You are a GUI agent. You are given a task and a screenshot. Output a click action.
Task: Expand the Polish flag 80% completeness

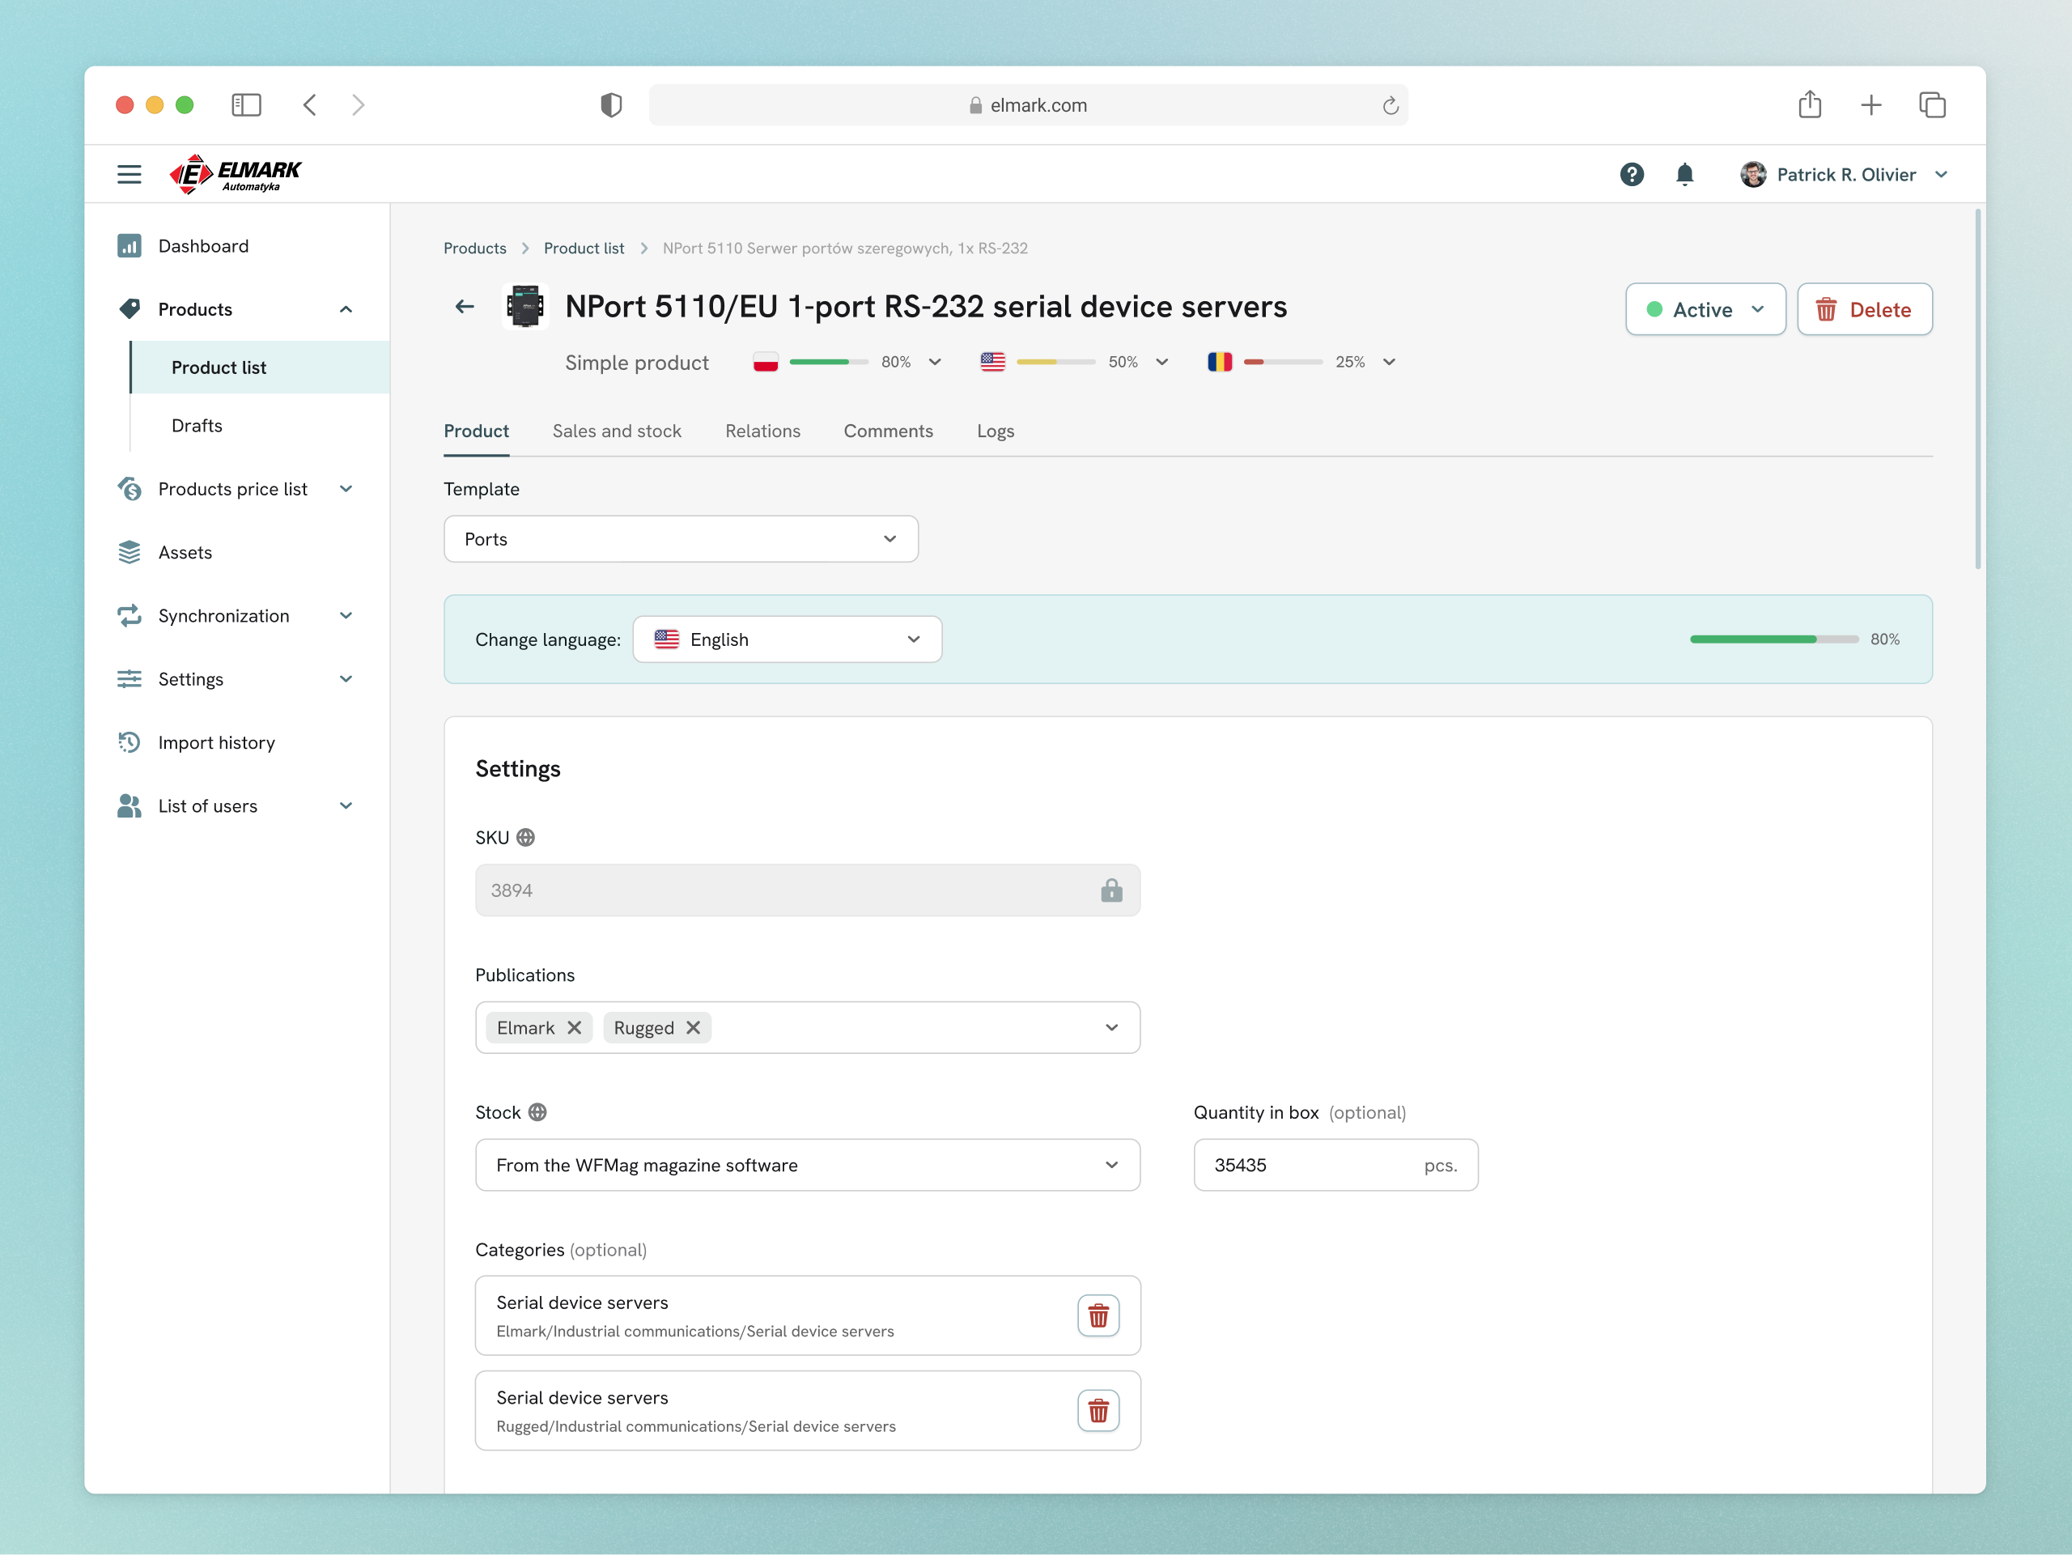coord(935,362)
